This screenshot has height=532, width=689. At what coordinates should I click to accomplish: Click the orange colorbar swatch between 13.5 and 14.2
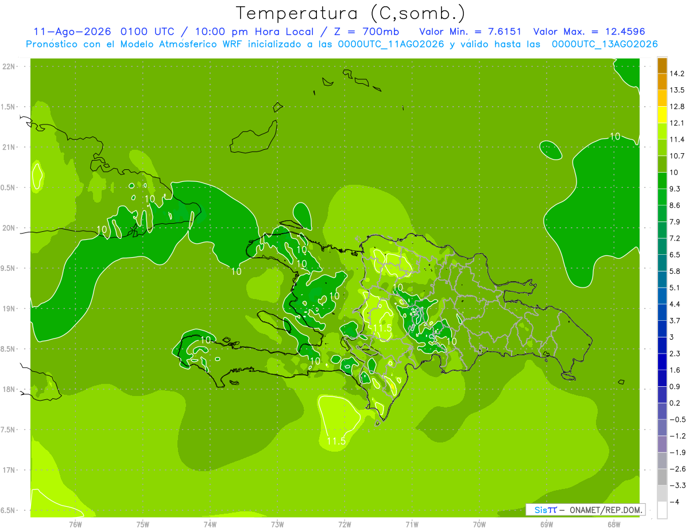[x=662, y=82]
